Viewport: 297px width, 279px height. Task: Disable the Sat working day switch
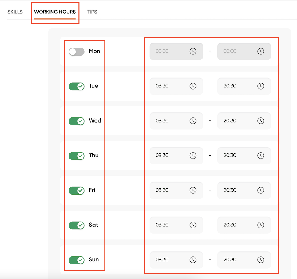77,225
